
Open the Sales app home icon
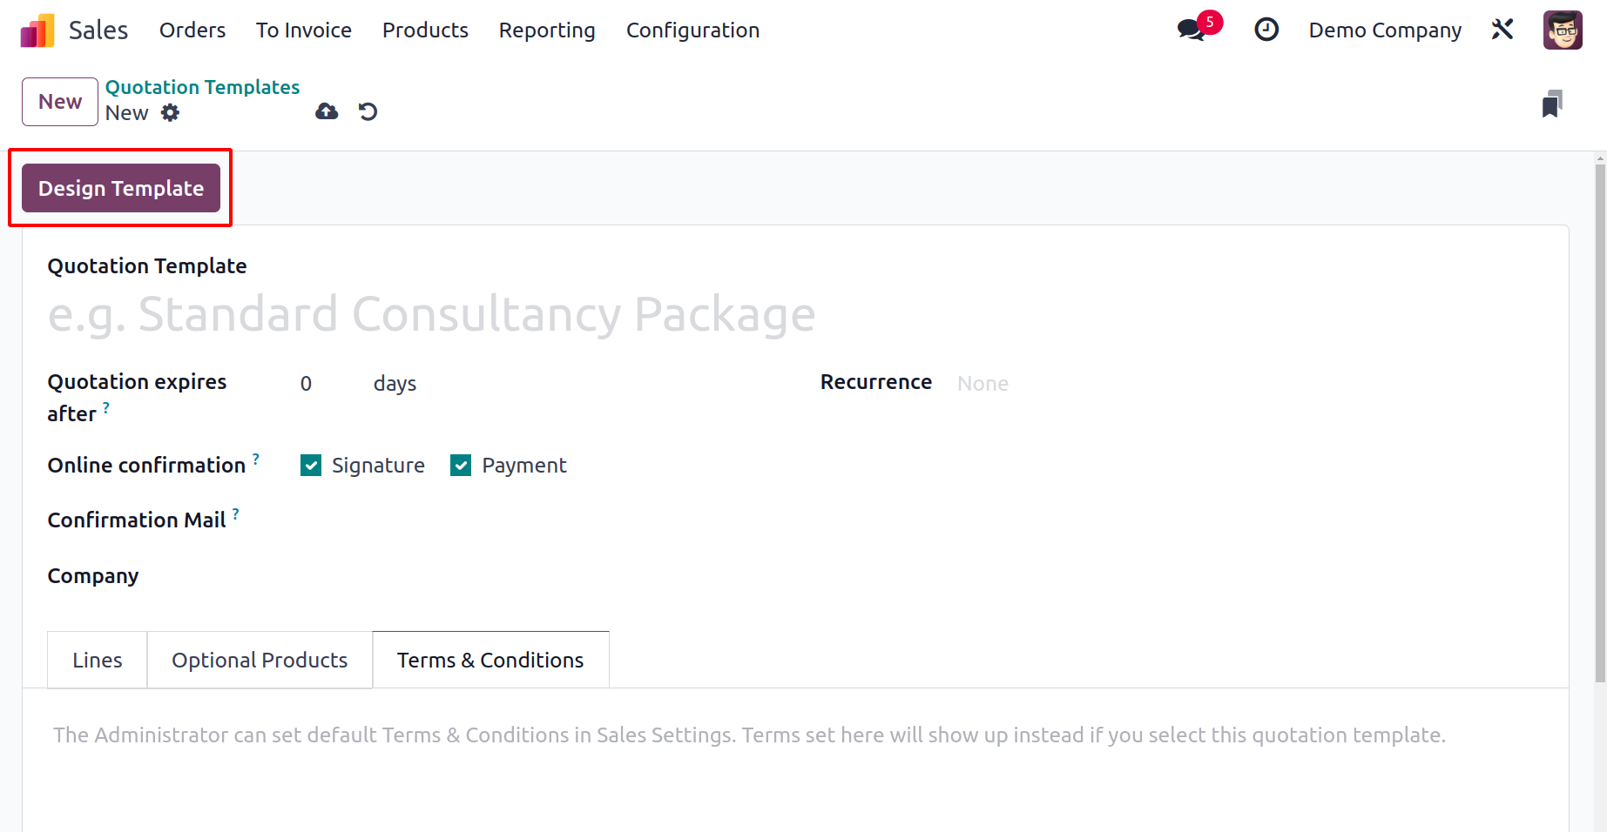coord(37,30)
